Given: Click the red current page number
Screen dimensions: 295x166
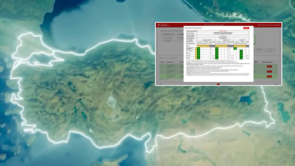Looking at the screenshot, I should 218,84.
